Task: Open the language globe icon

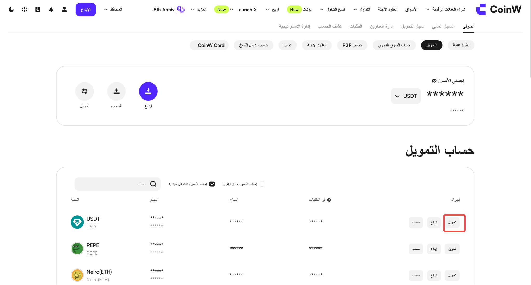Action: click(25, 10)
